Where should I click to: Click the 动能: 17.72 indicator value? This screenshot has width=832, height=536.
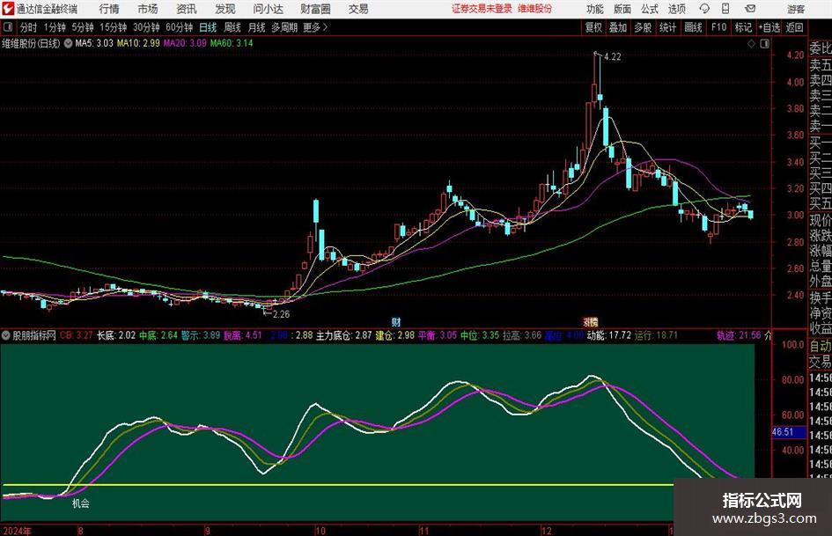pyautogui.click(x=609, y=335)
